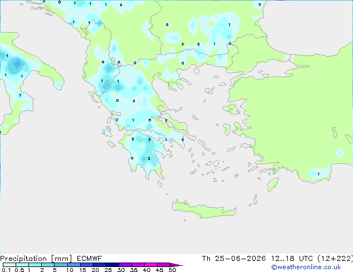
Task: Click the 'Th' weekday abbreviation
Action: 206,259
